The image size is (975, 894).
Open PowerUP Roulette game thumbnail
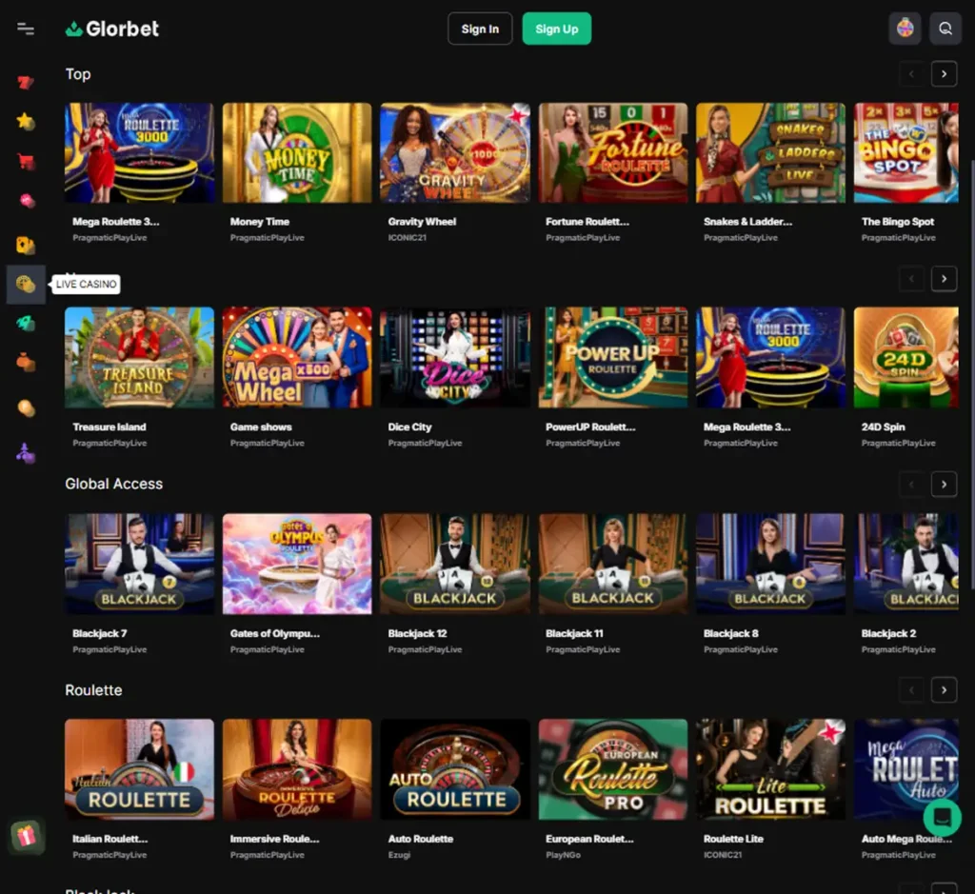tap(613, 357)
